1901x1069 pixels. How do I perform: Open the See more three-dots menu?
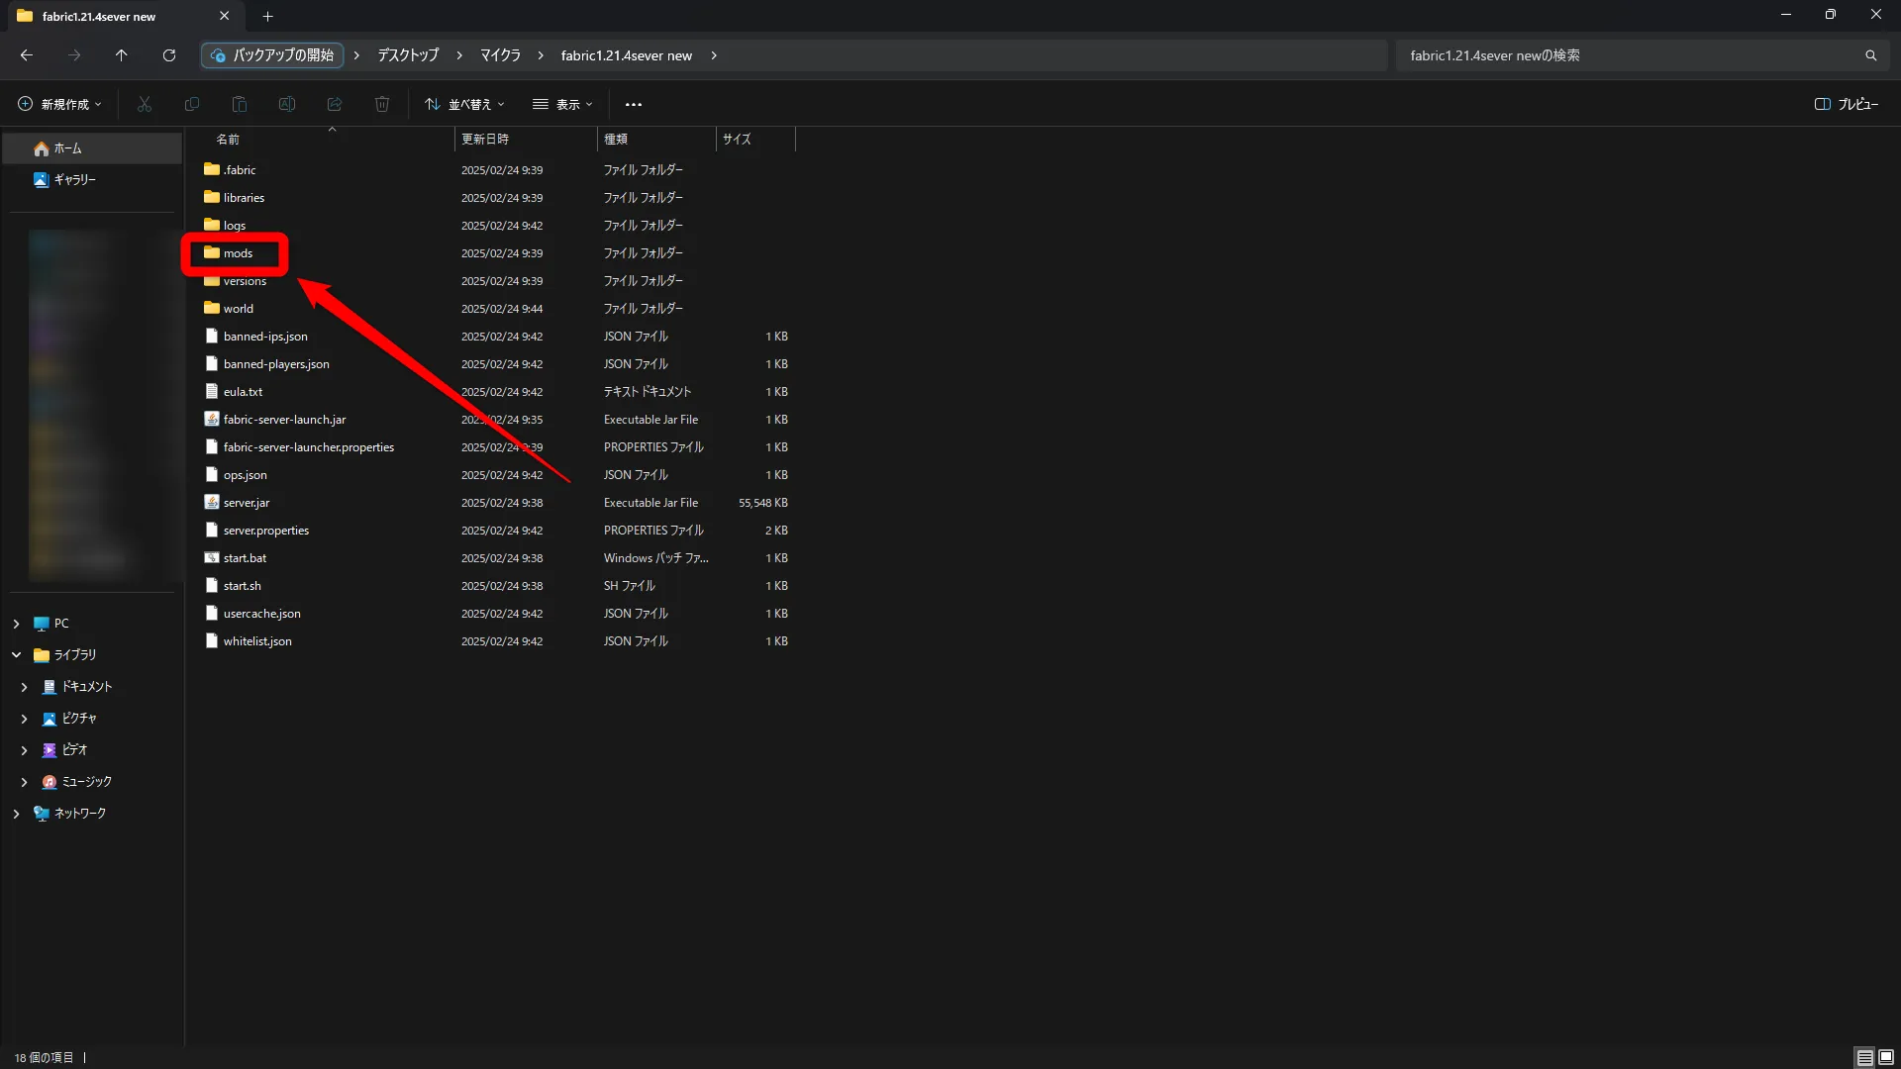[x=634, y=104]
